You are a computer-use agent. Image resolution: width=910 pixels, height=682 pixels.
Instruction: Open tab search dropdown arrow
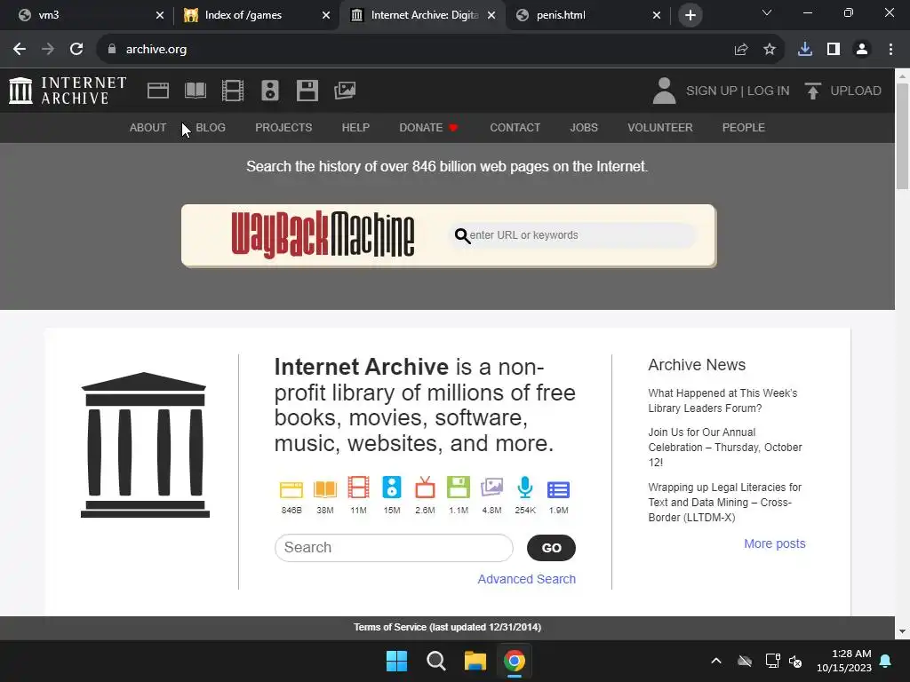tap(767, 12)
